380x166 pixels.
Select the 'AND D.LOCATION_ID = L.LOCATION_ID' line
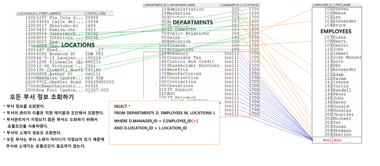click(151, 128)
